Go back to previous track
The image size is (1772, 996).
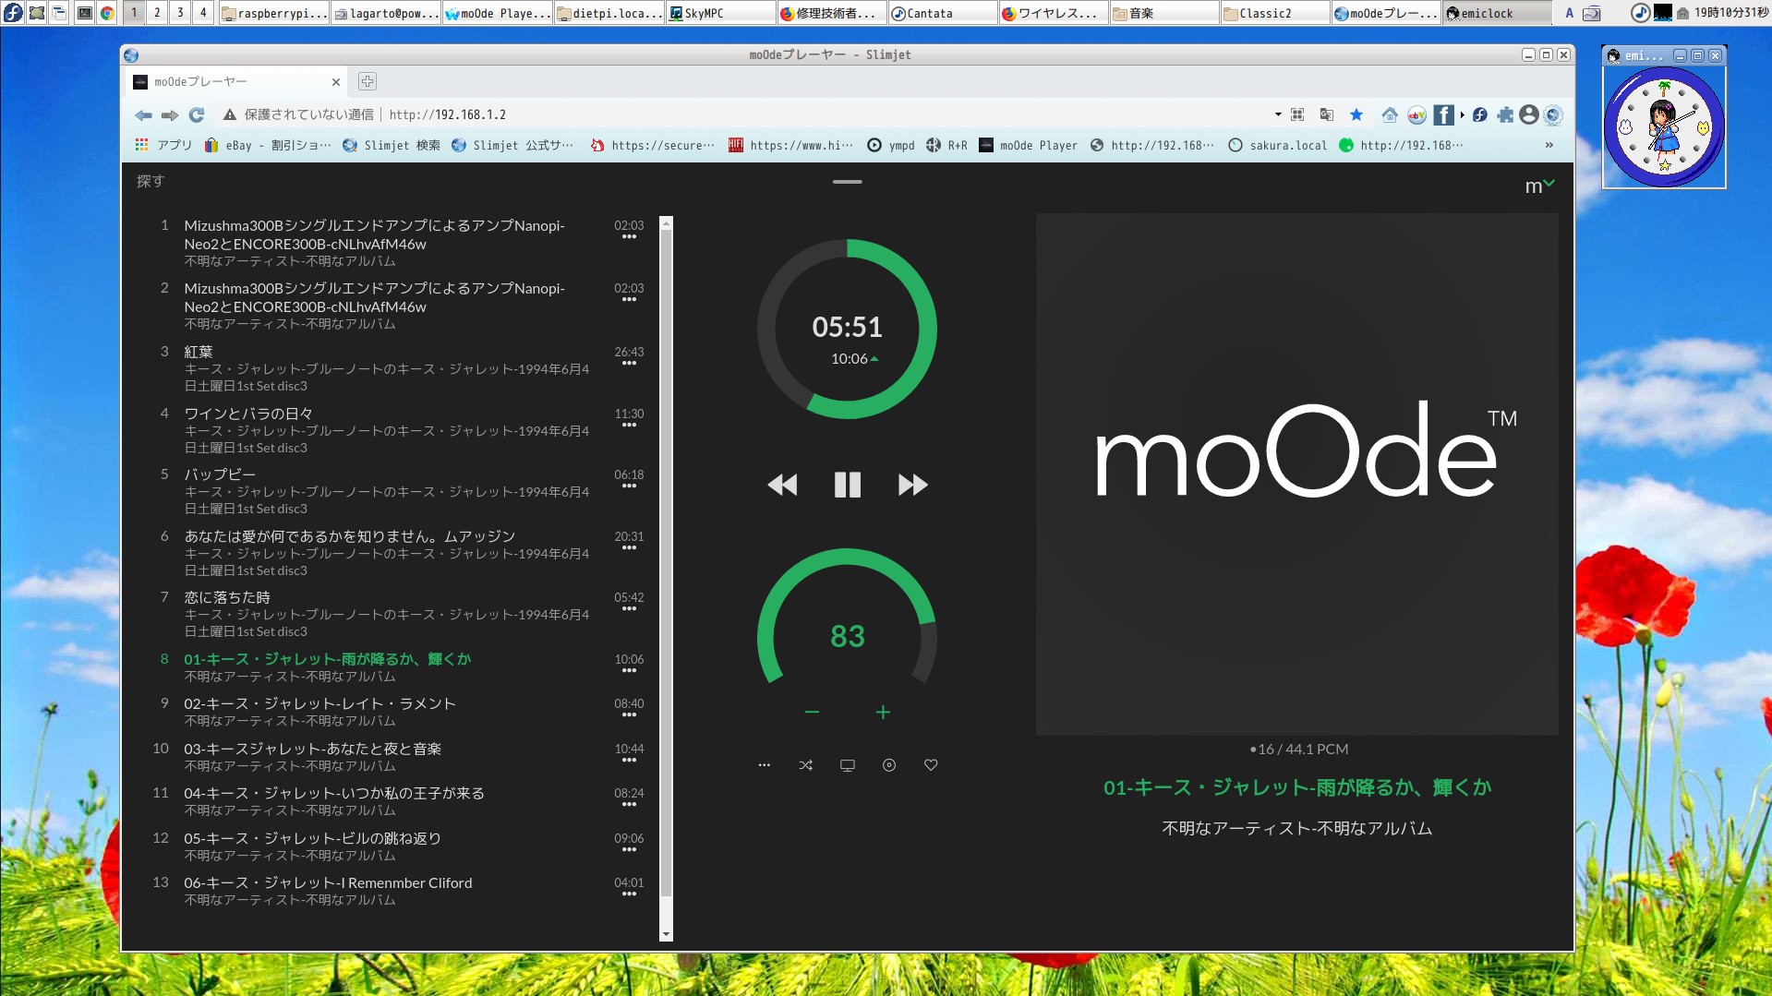pyautogui.click(x=782, y=485)
